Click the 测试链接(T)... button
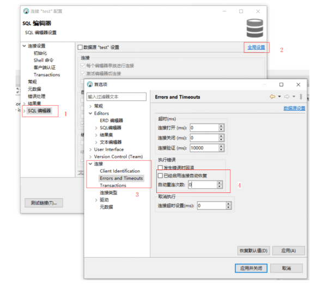 (x=44, y=203)
